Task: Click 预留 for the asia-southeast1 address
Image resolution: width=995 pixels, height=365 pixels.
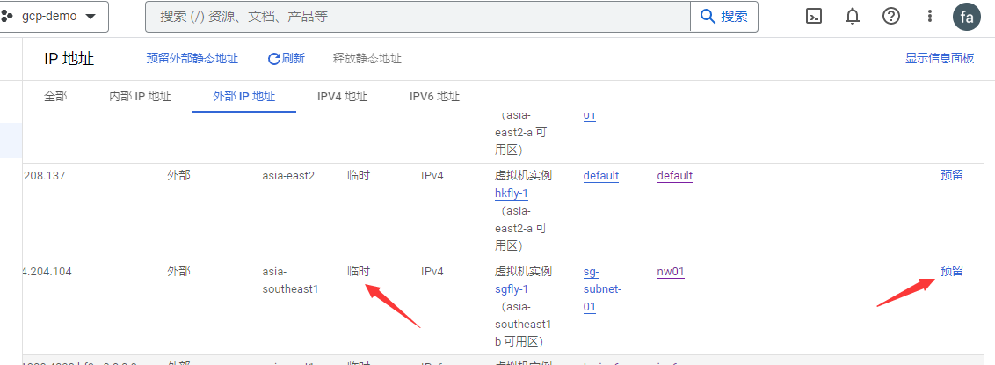Action: click(x=951, y=271)
